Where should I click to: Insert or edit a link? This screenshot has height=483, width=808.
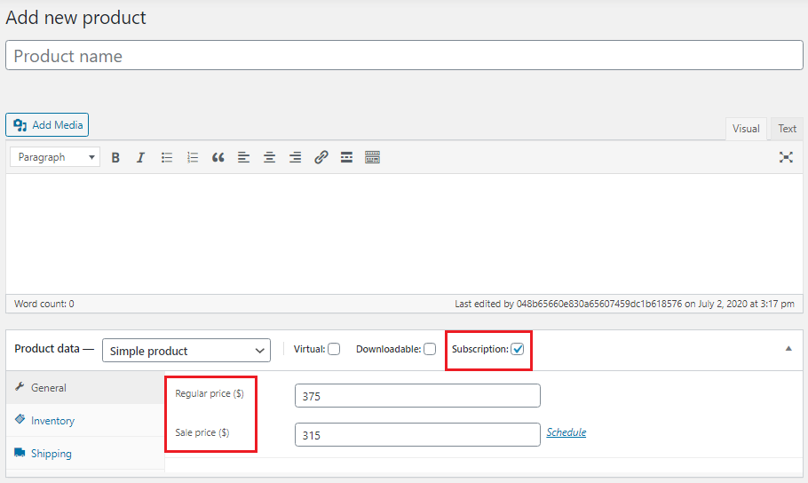(321, 158)
